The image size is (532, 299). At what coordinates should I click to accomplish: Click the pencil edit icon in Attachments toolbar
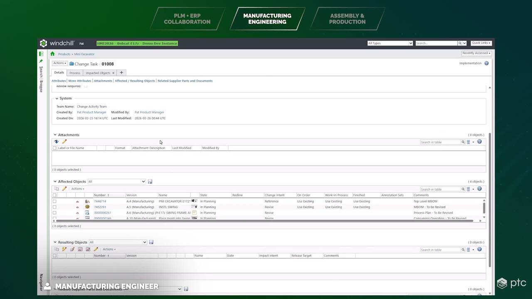pyautogui.click(x=64, y=142)
